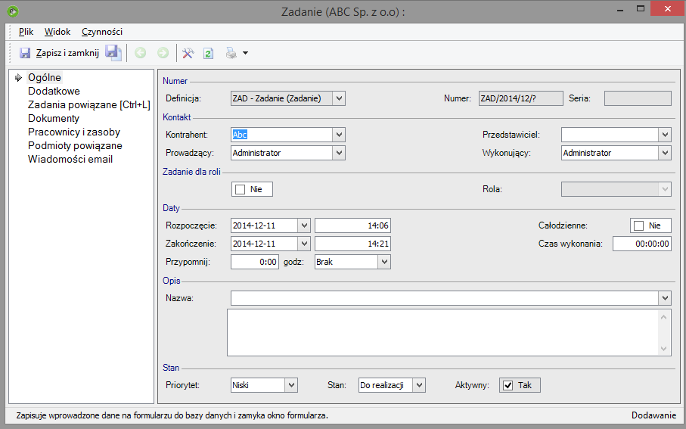Open Podmioty powiązane section

click(x=75, y=145)
